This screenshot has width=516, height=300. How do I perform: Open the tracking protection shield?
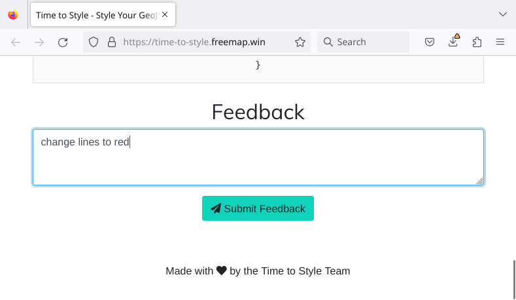pyautogui.click(x=94, y=42)
